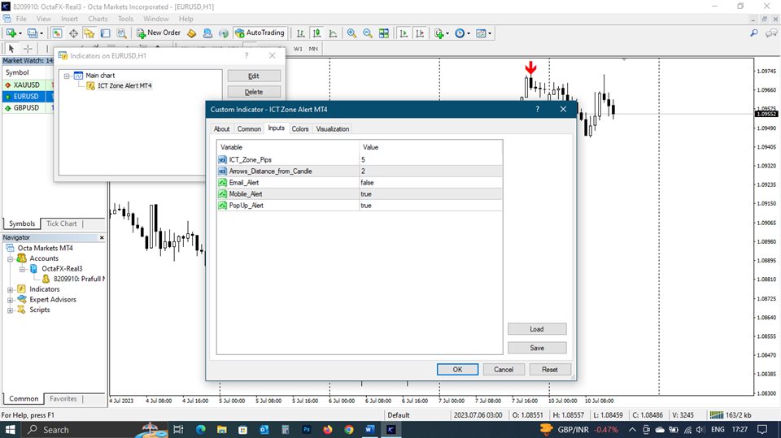Viewport: 781px width, 438px height.
Task: Click the search magnifier icon at top right
Action: (x=753, y=33)
